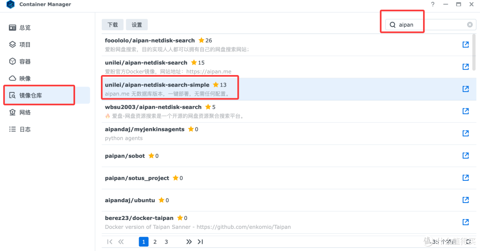This screenshot has width=480, height=251.
Task: Open external link for fooololo/aipan-netdisk-search
Action: pos(466,44)
